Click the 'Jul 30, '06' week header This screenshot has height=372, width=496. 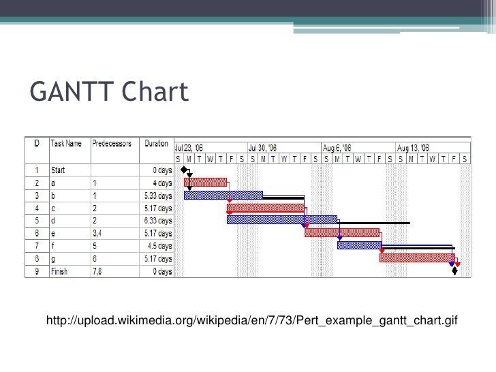click(x=285, y=148)
